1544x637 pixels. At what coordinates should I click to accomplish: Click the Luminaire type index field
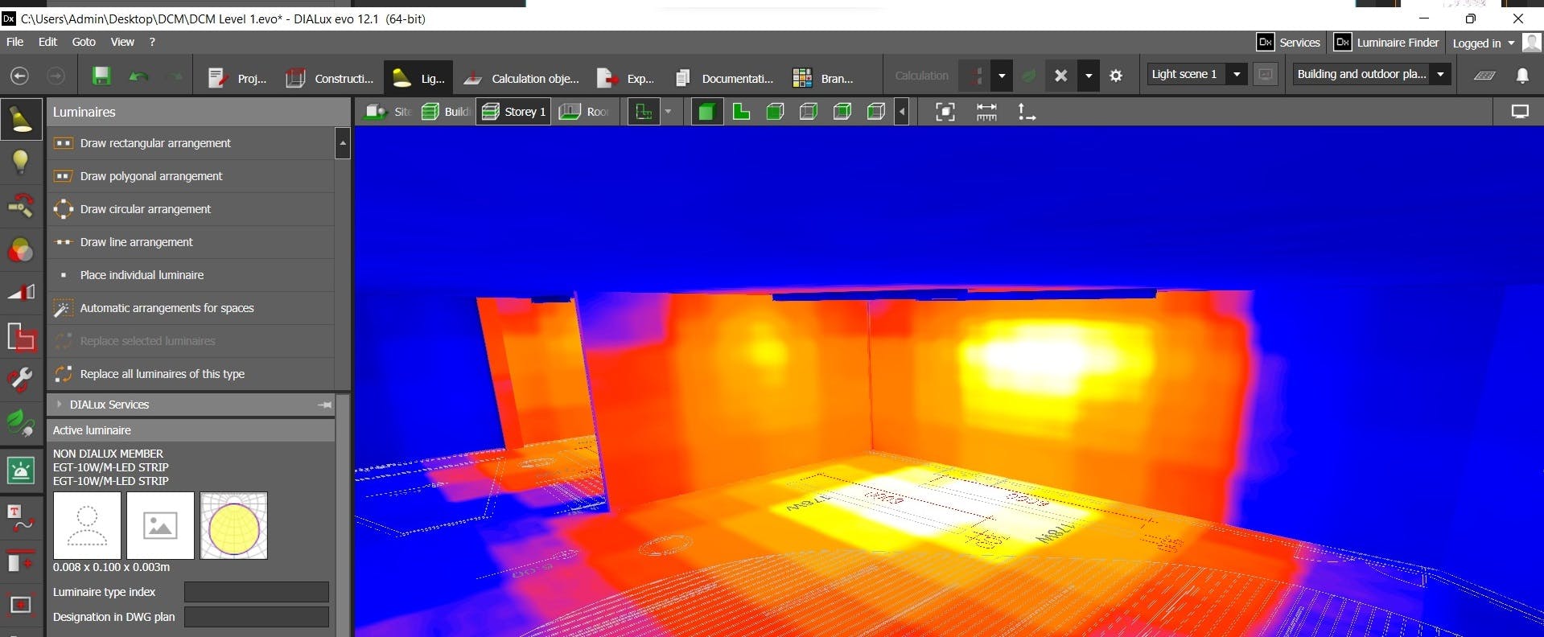point(257,592)
